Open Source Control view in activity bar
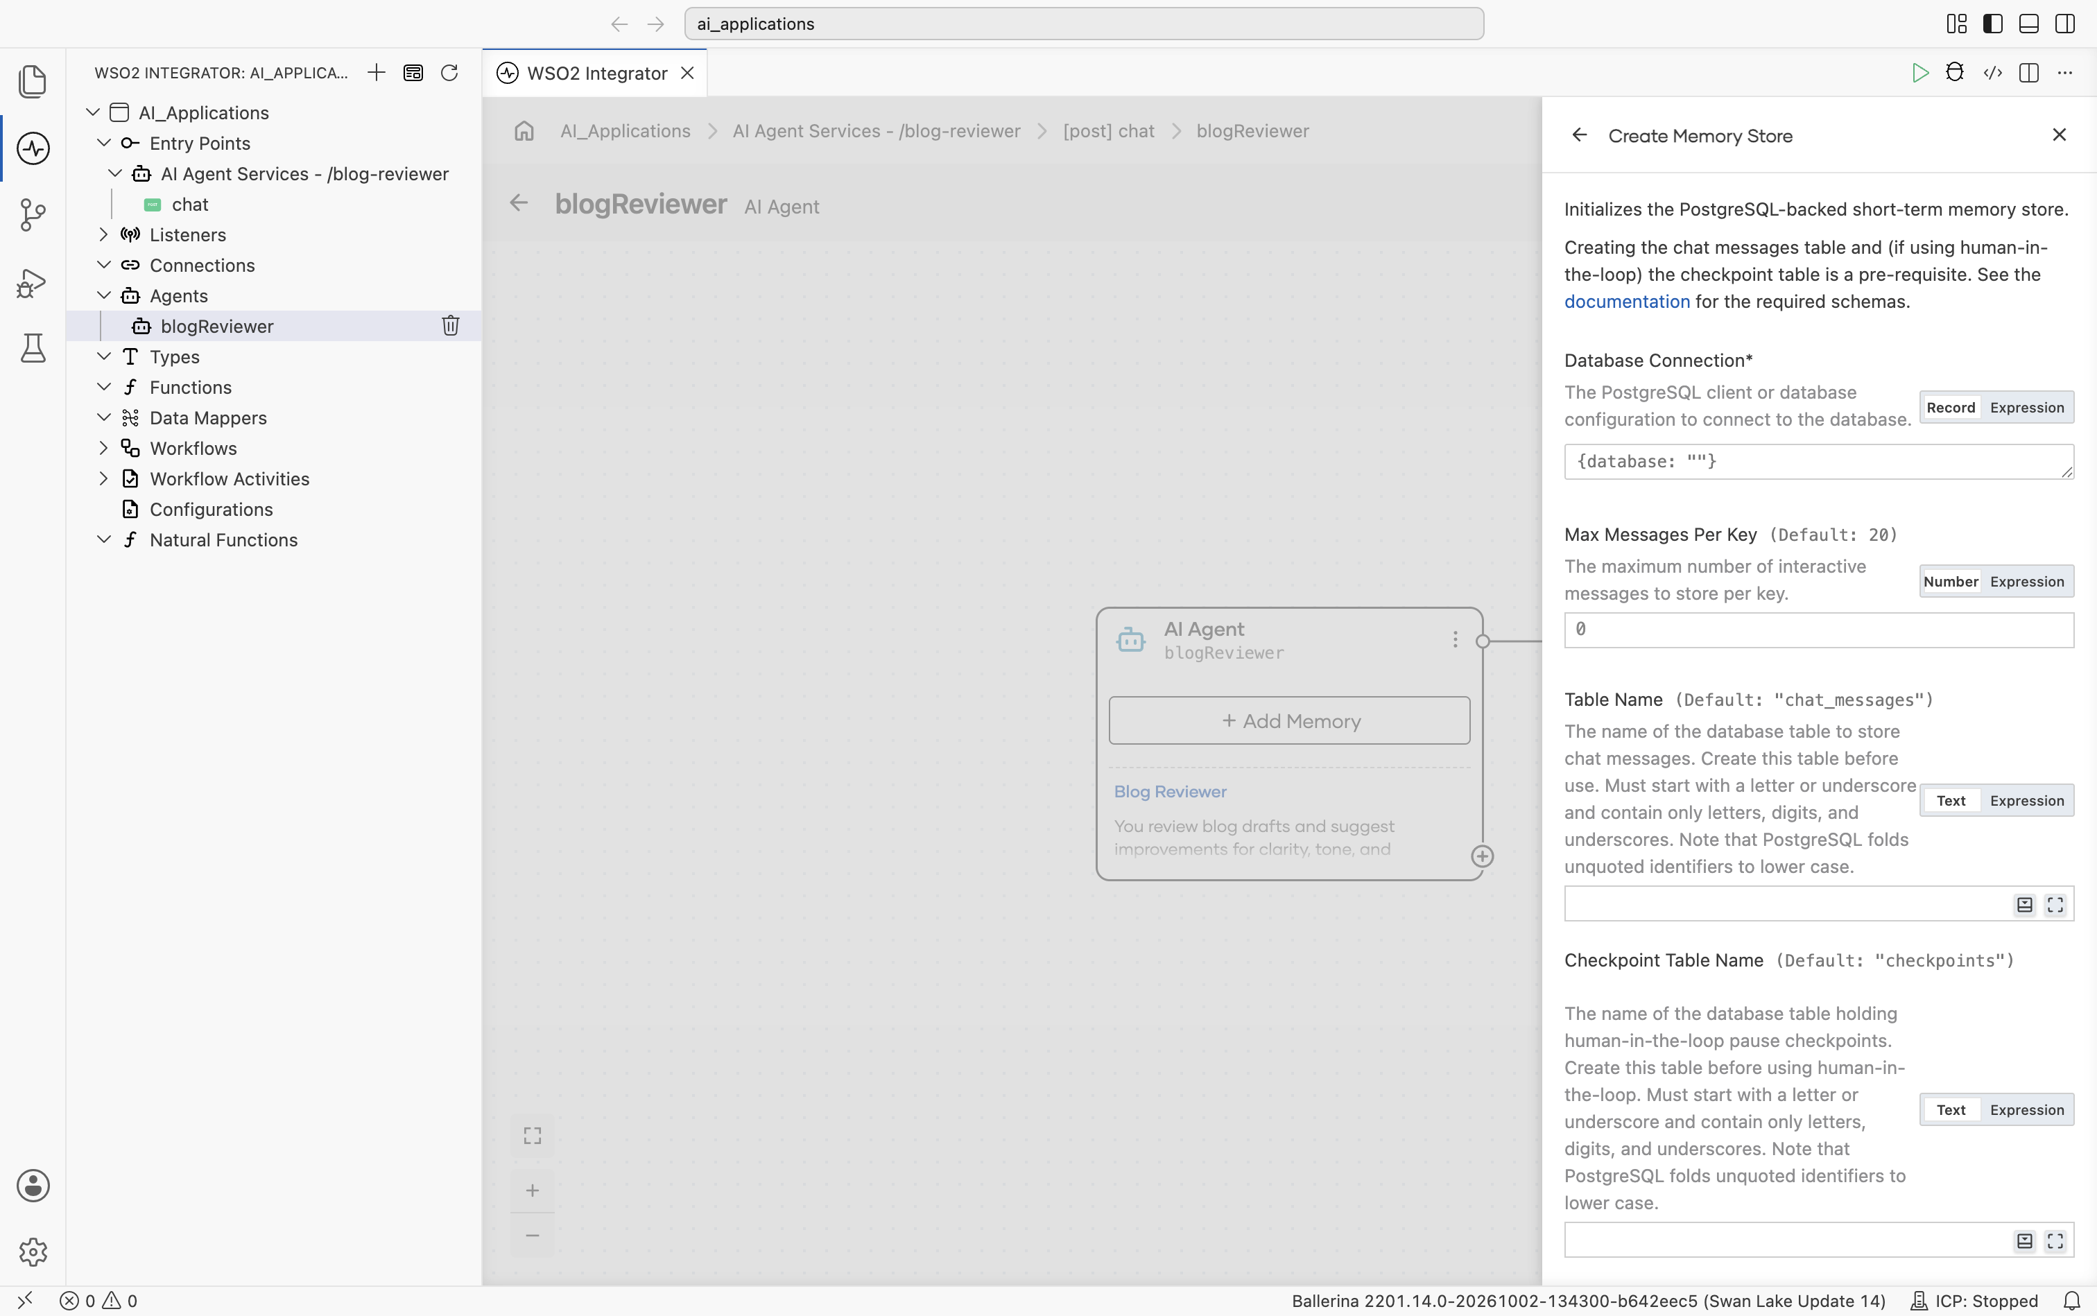2097x1316 pixels. (33, 214)
